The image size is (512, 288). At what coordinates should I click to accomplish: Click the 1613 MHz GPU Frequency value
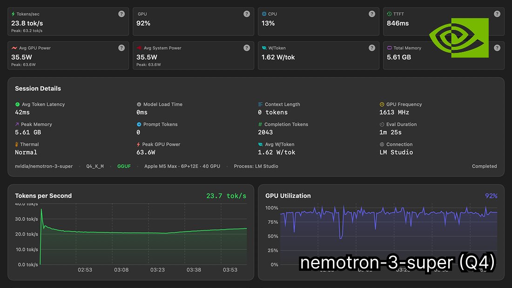394,112
